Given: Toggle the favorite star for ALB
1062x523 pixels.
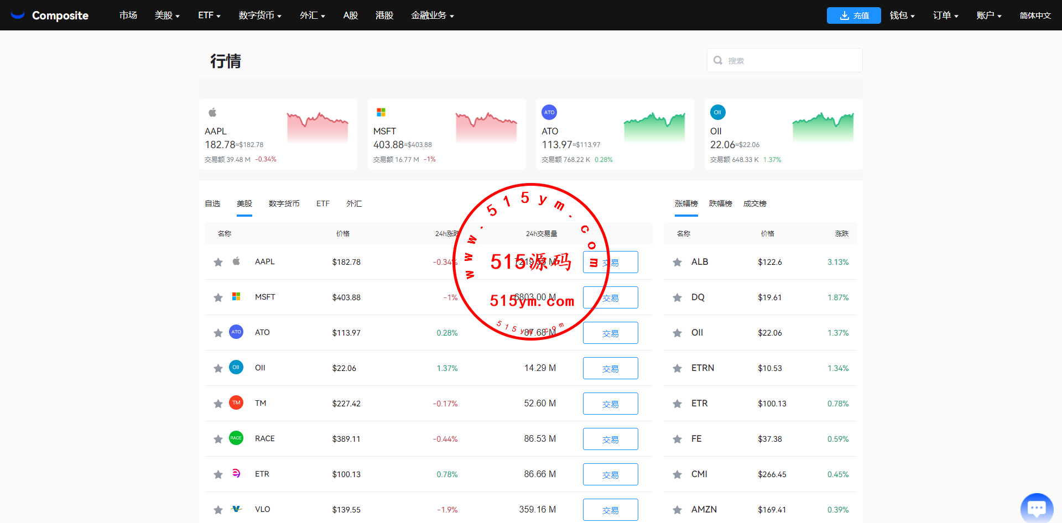Looking at the screenshot, I should (677, 262).
